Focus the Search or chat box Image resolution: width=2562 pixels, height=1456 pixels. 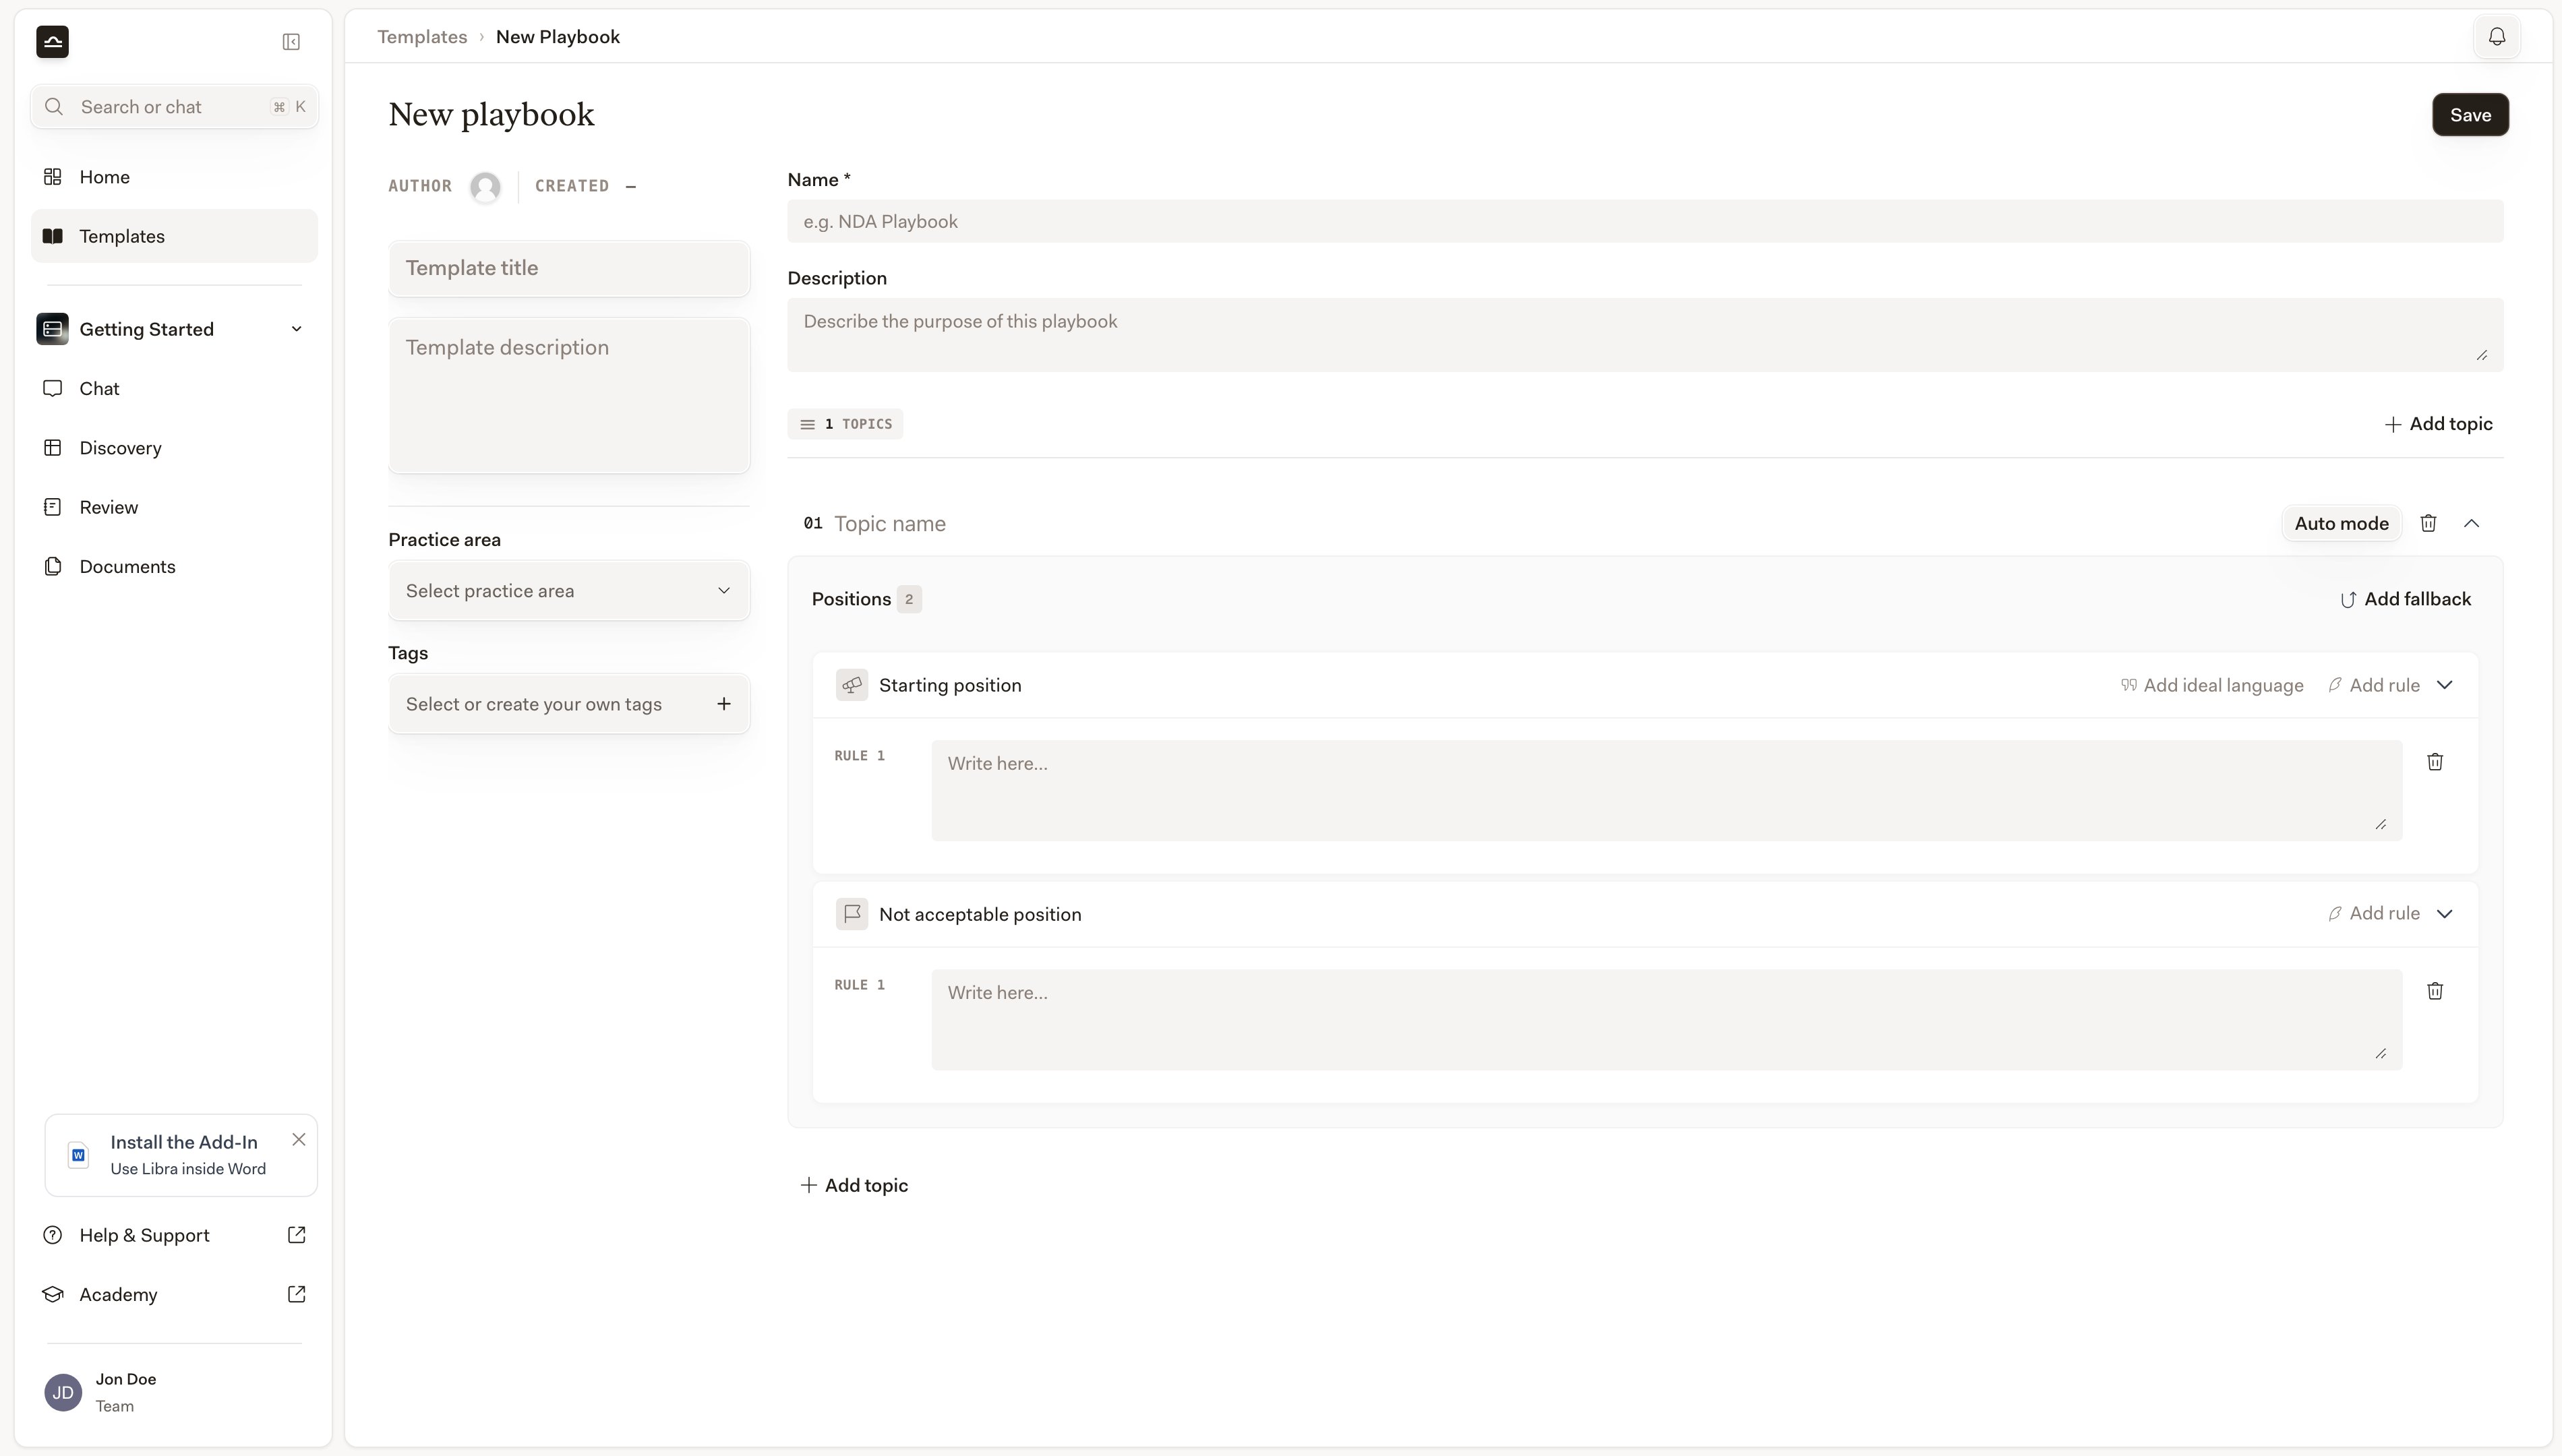(175, 107)
